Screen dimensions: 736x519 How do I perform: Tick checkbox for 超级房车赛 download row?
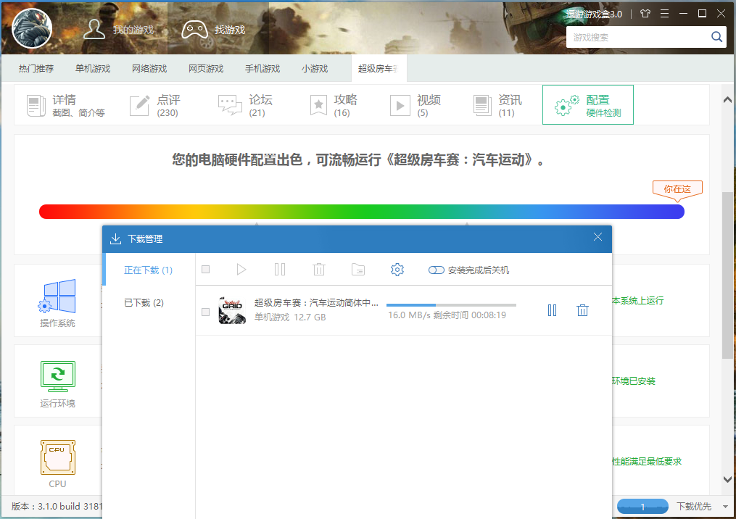click(206, 312)
